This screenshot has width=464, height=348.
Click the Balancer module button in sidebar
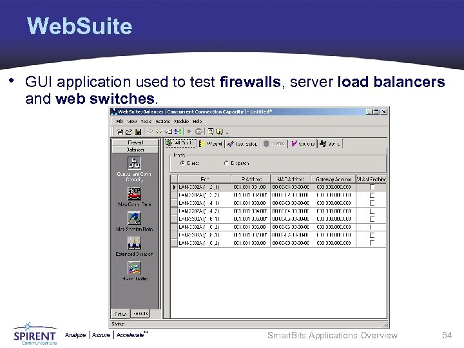(x=135, y=150)
